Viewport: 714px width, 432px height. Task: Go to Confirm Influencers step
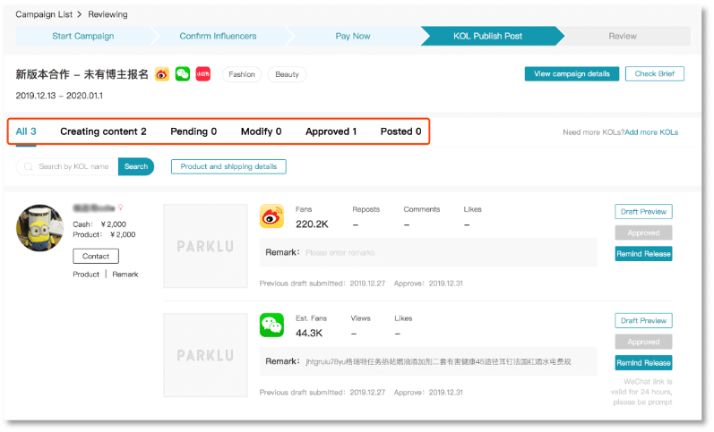[x=218, y=36]
